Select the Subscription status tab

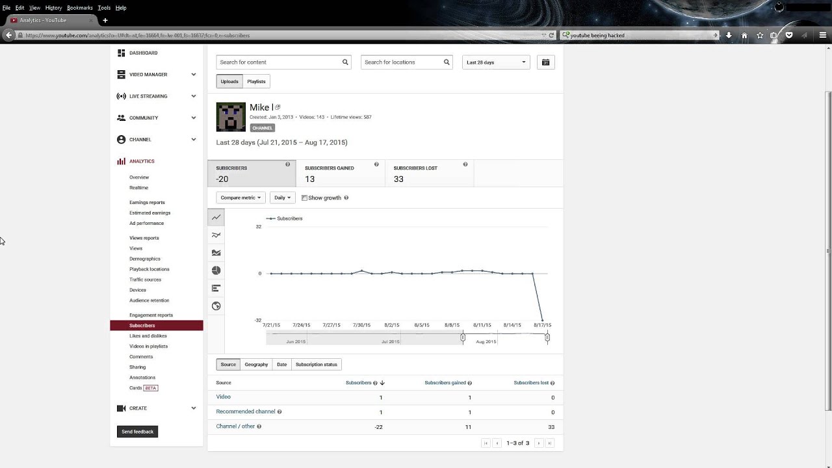[x=317, y=365]
